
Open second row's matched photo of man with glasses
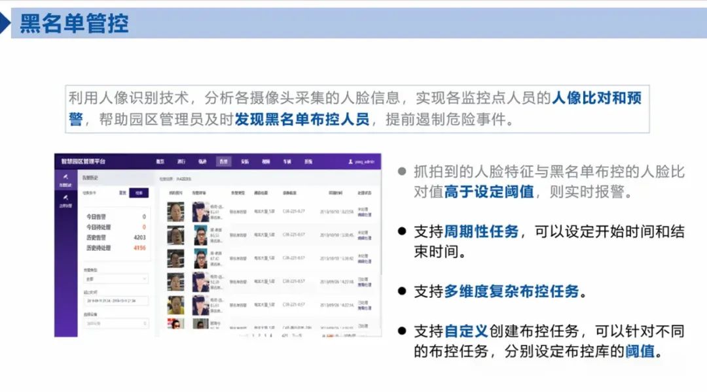[x=201, y=235]
